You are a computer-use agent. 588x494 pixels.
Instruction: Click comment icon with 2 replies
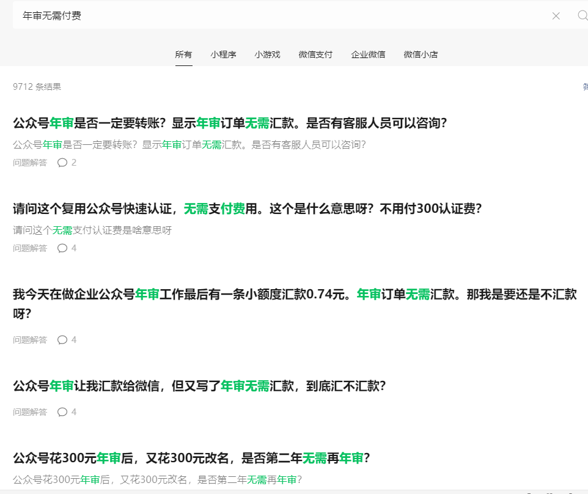62,163
